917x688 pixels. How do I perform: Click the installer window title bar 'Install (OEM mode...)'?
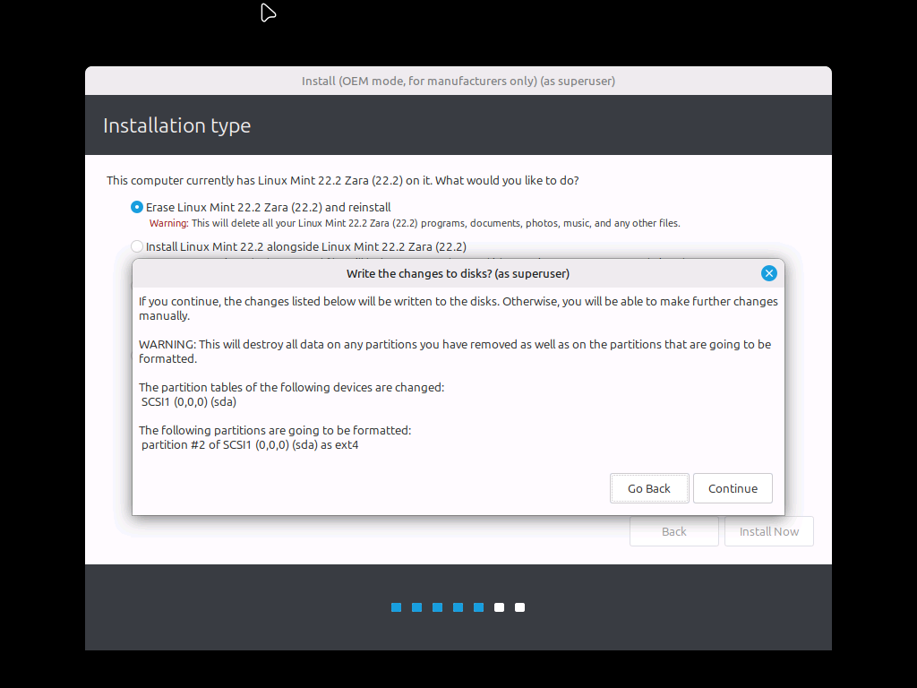click(x=458, y=81)
